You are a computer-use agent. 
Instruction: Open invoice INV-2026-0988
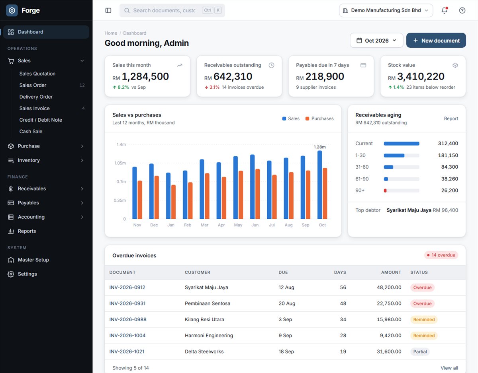(128, 319)
